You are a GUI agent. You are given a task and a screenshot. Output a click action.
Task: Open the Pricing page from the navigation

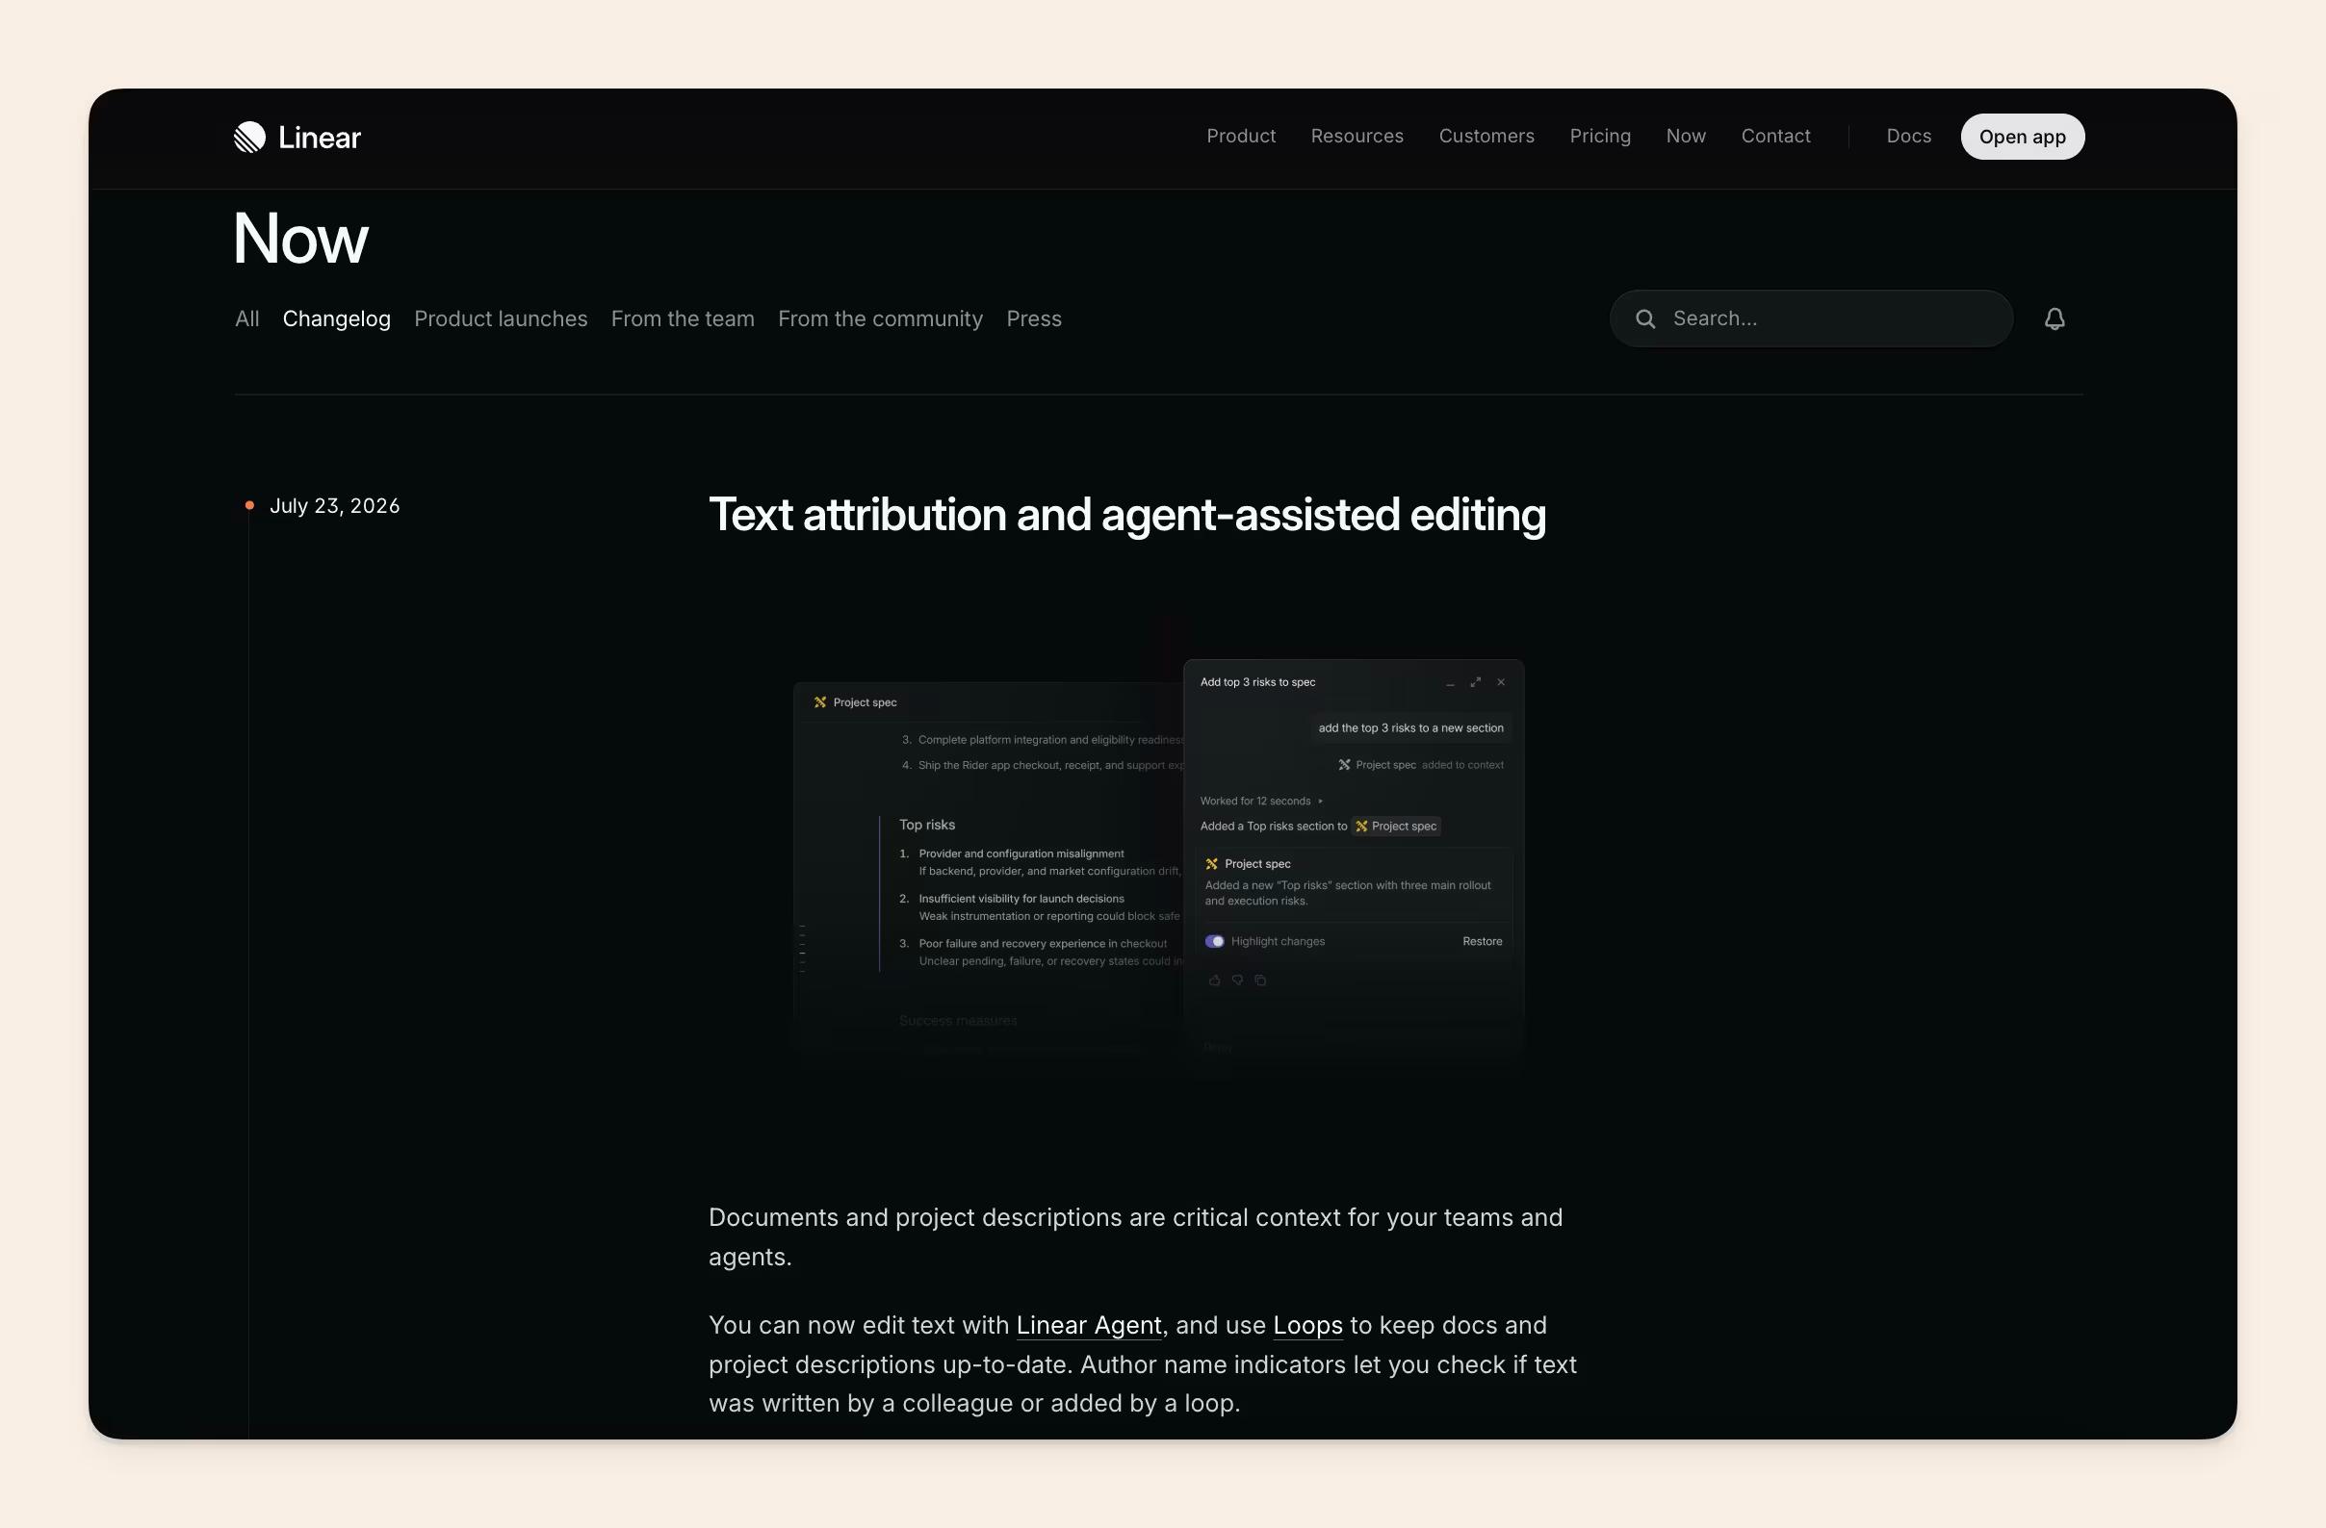(1600, 136)
